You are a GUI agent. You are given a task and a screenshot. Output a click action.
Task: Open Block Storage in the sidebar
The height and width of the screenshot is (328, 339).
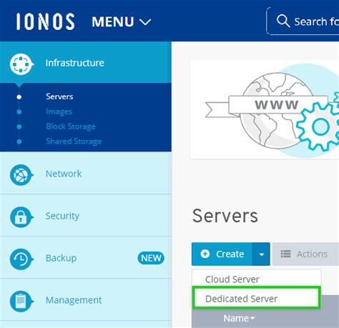(71, 126)
